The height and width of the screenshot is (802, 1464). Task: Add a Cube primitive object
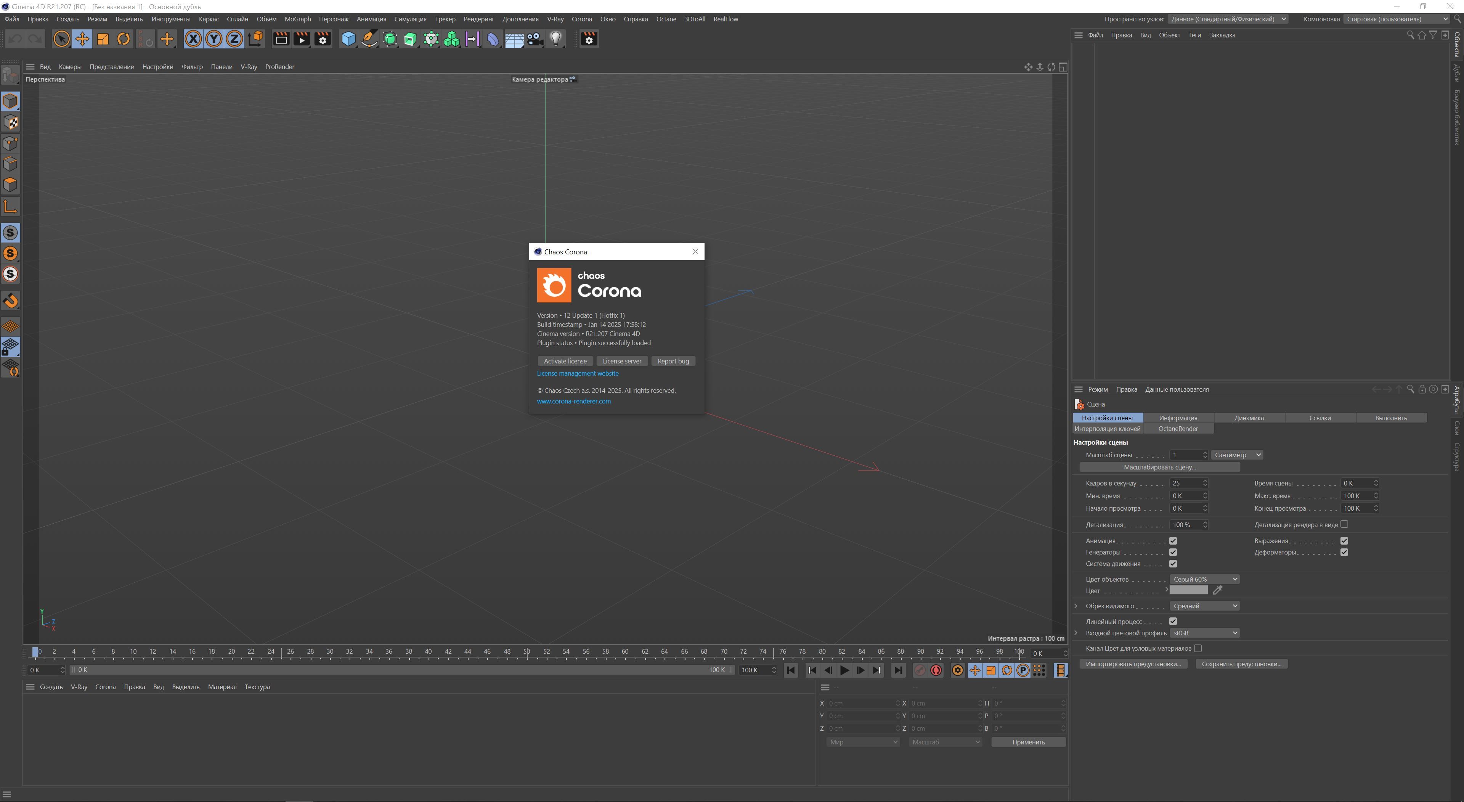tap(348, 39)
